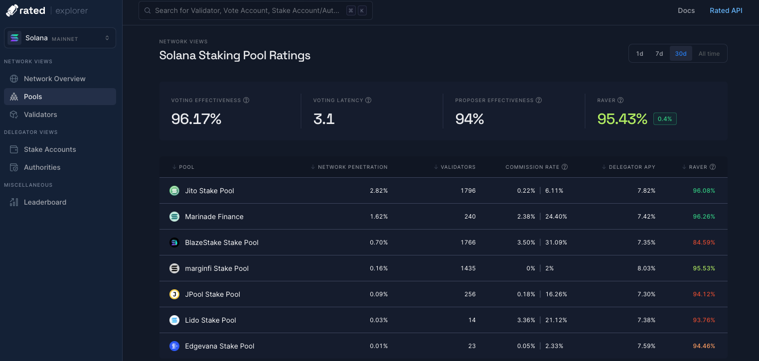Click the 1435 validators value
This screenshot has width=759, height=361.
click(x=468, y=268)
